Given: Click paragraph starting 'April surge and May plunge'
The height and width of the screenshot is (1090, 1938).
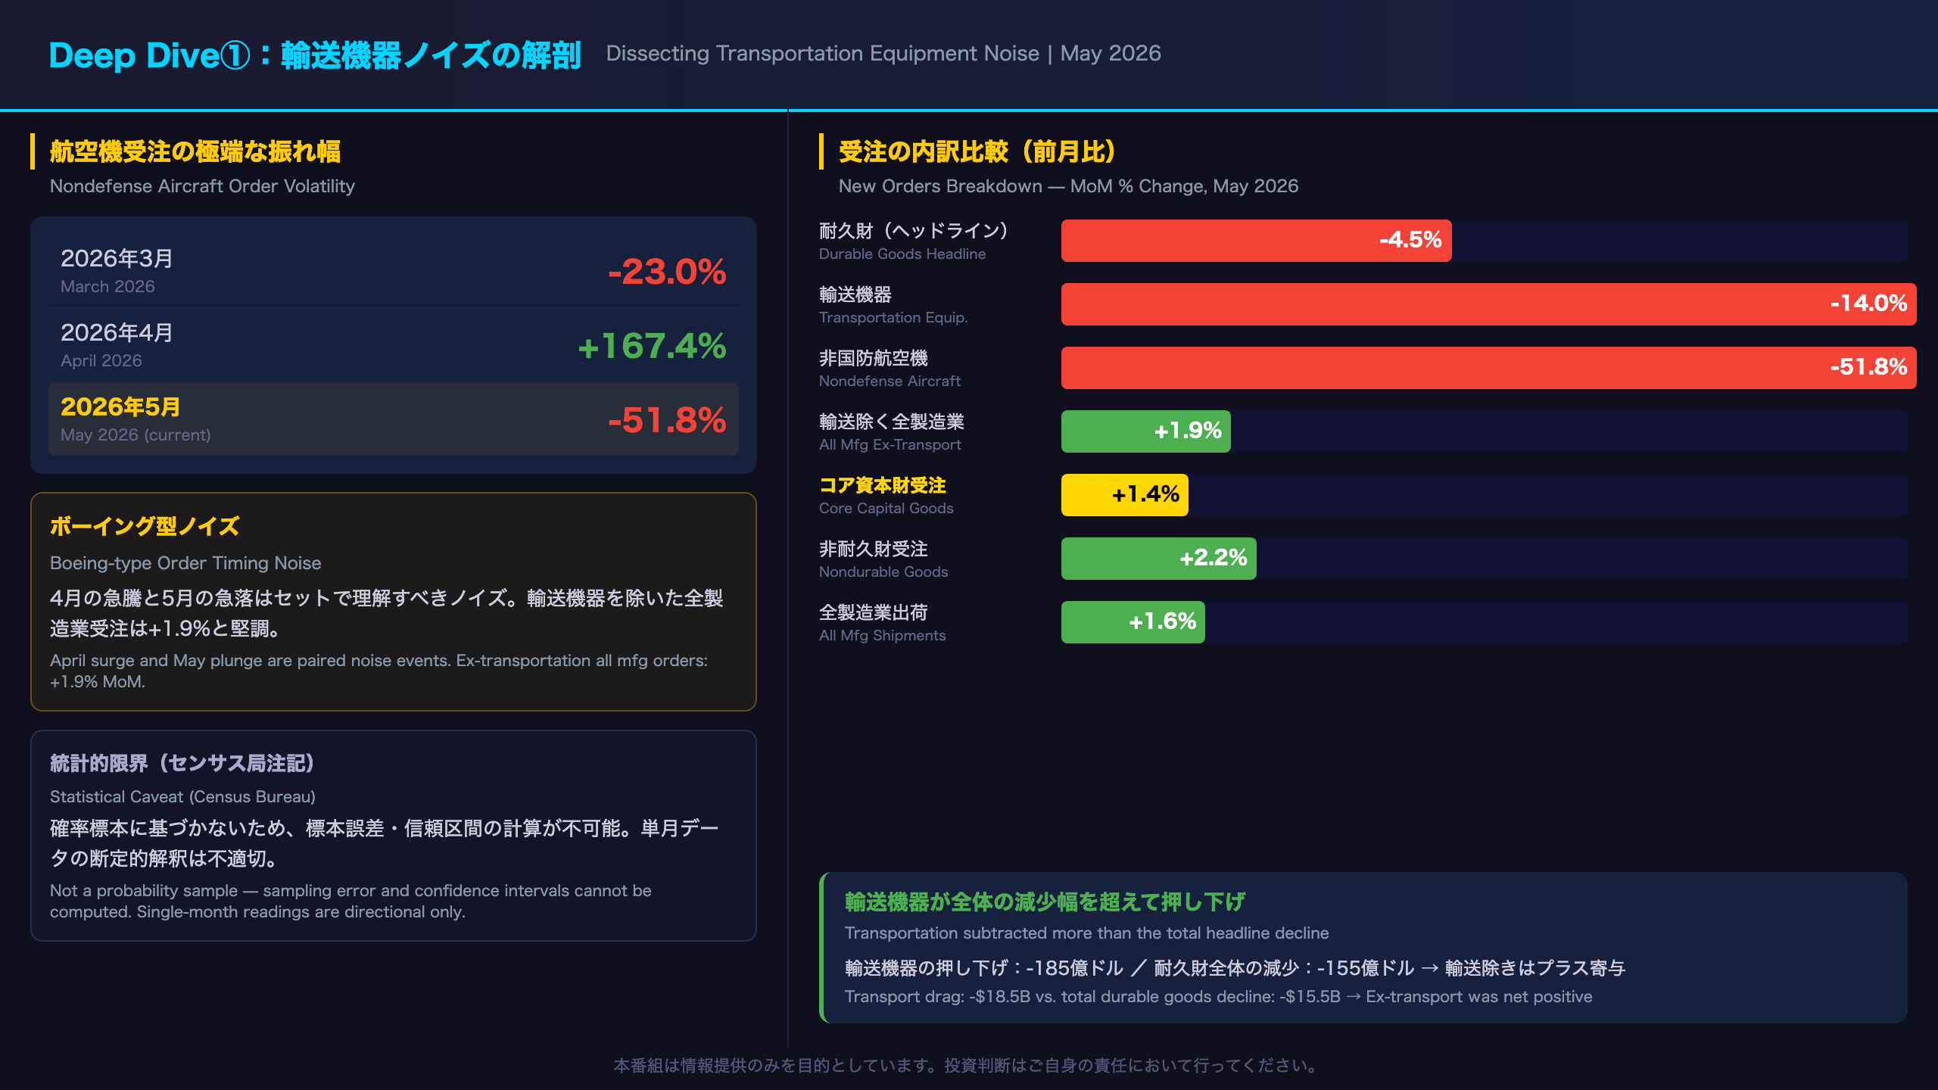Looking at the screenshot, I should pyautogui.click(x=379, y=671).
